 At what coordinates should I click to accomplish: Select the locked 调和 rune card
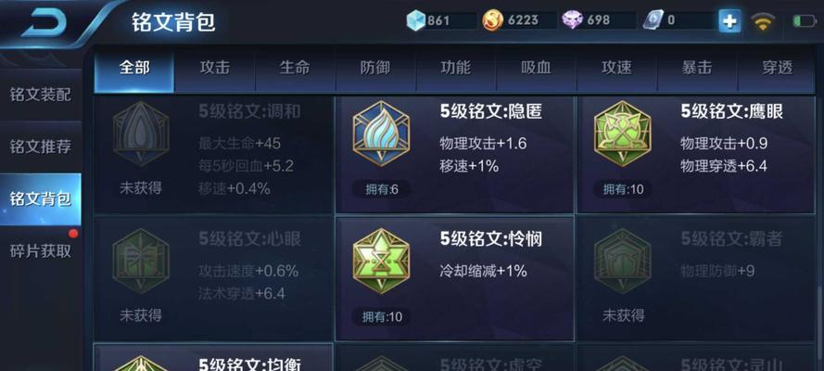pos(213,154)
